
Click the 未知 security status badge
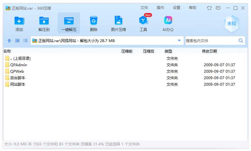point(231,24)
